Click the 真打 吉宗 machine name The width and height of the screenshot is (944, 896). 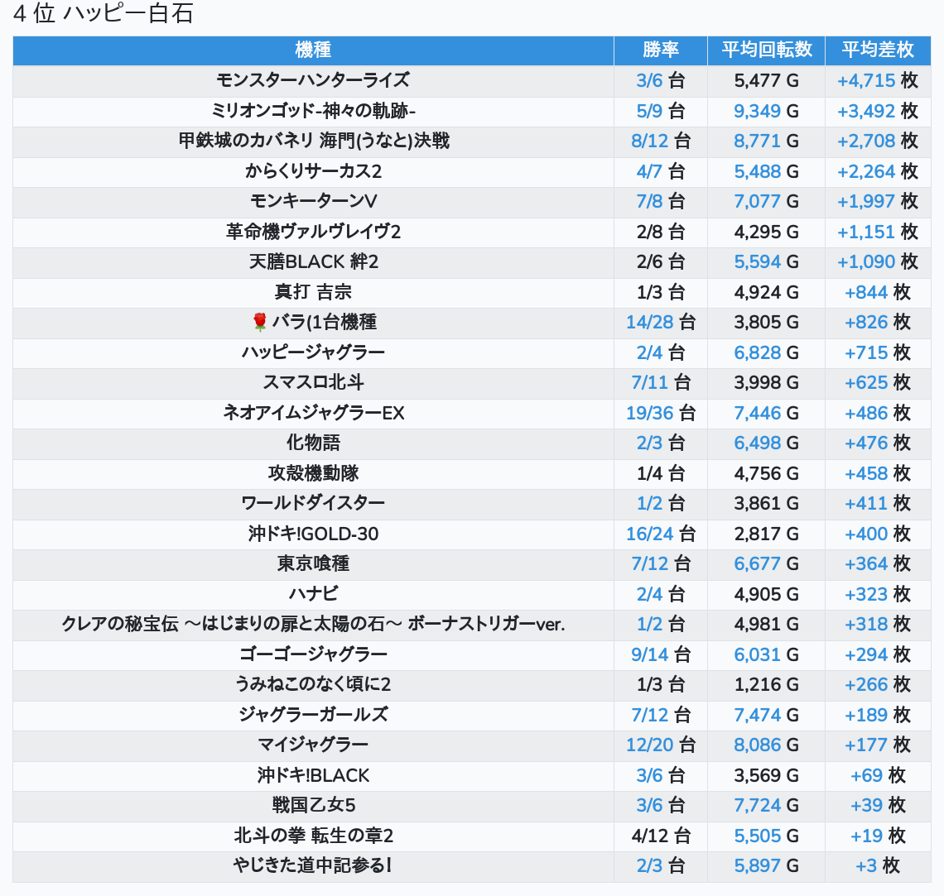[313, 292]
